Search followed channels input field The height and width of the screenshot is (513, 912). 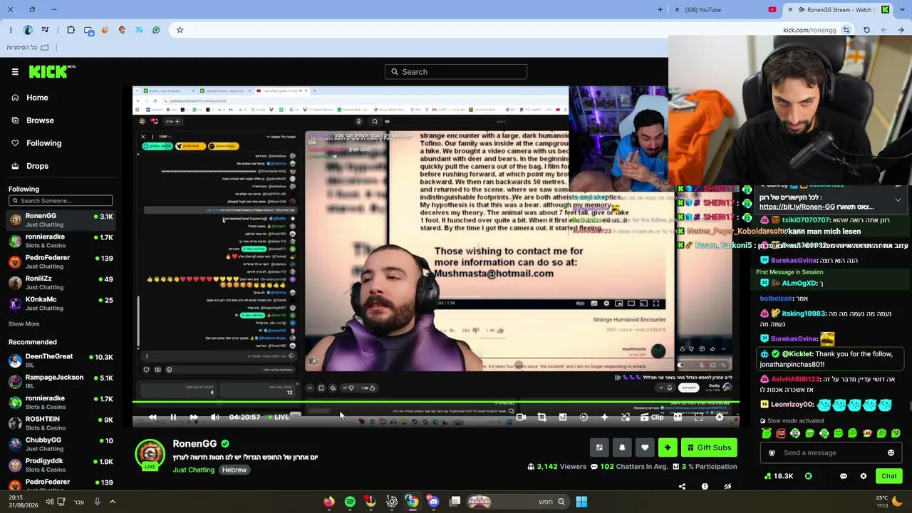tap(61, 200)
